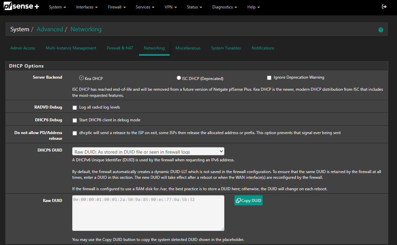Select the Networking tab
The width and height of the screenshot is (397, 245).
click(x=154, y=48)
